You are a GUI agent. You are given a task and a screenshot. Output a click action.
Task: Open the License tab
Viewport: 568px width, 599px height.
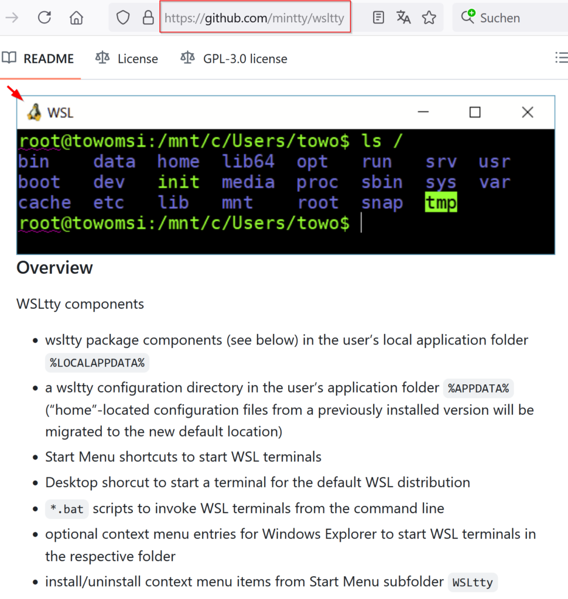click(x=138, y=58)
